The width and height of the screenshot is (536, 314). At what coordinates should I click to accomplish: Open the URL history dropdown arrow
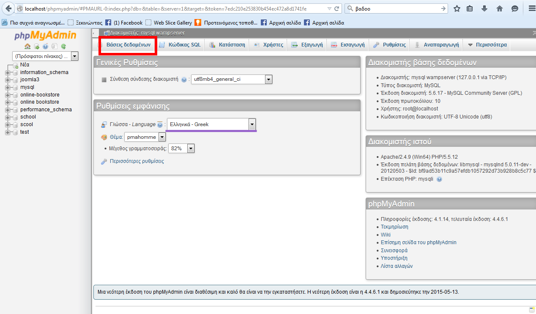(x=329, y=8)
